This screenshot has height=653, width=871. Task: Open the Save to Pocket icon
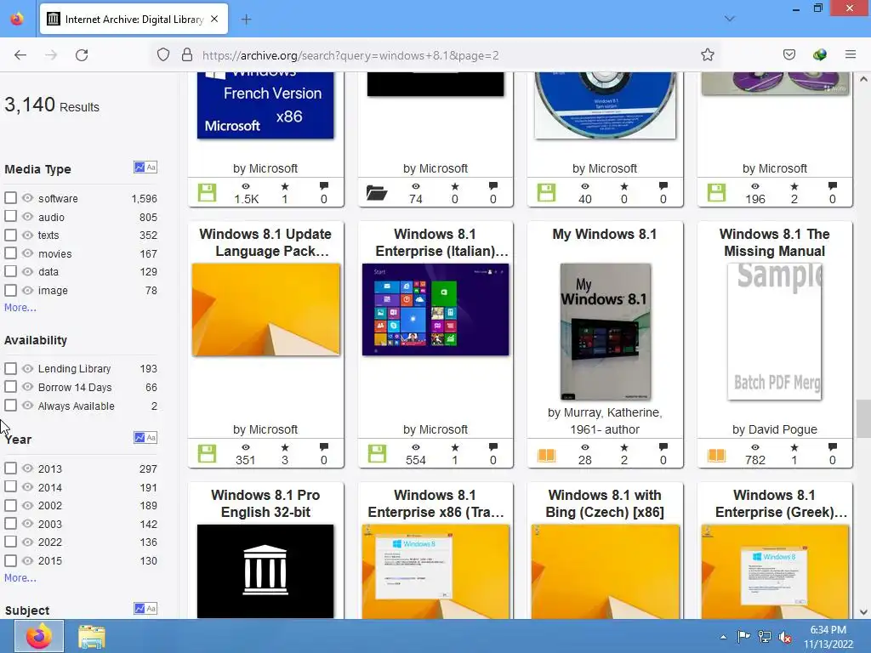pos(788,55)
